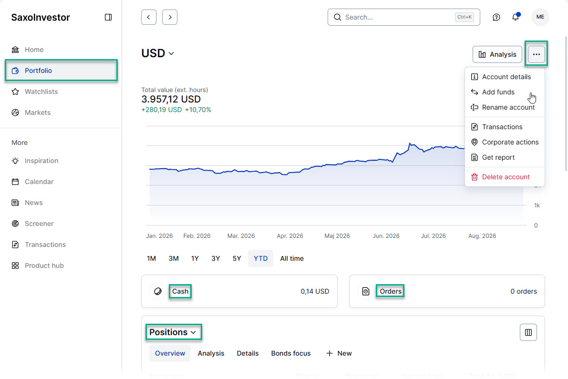Choose Add funds in menu
Viewport: 568px width, 379px height.
tap(505, 92)
